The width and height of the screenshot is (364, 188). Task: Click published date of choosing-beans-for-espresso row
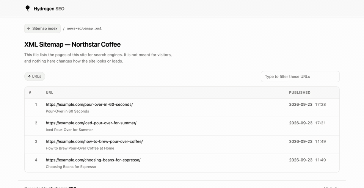coord(308,160)
